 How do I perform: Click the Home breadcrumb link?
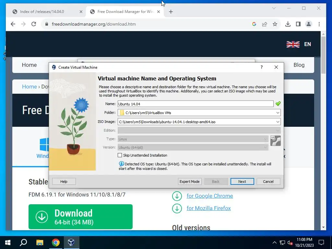(30, 87)
